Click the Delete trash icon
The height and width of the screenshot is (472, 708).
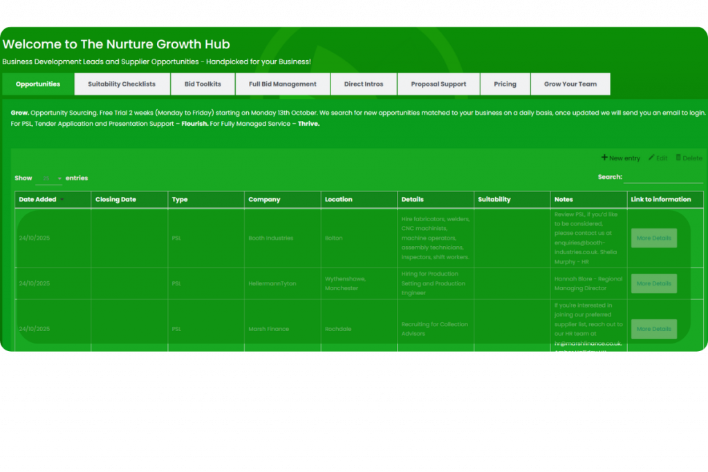(678, 158)
